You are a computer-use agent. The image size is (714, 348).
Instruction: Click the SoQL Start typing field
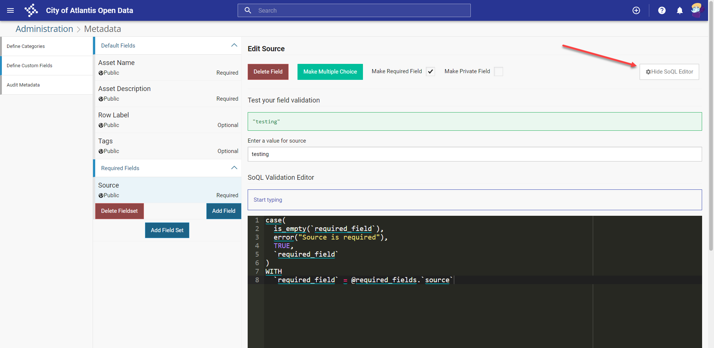475,200
